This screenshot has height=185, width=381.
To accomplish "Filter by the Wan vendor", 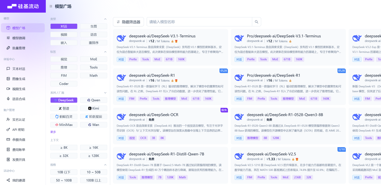I will 94,125.
